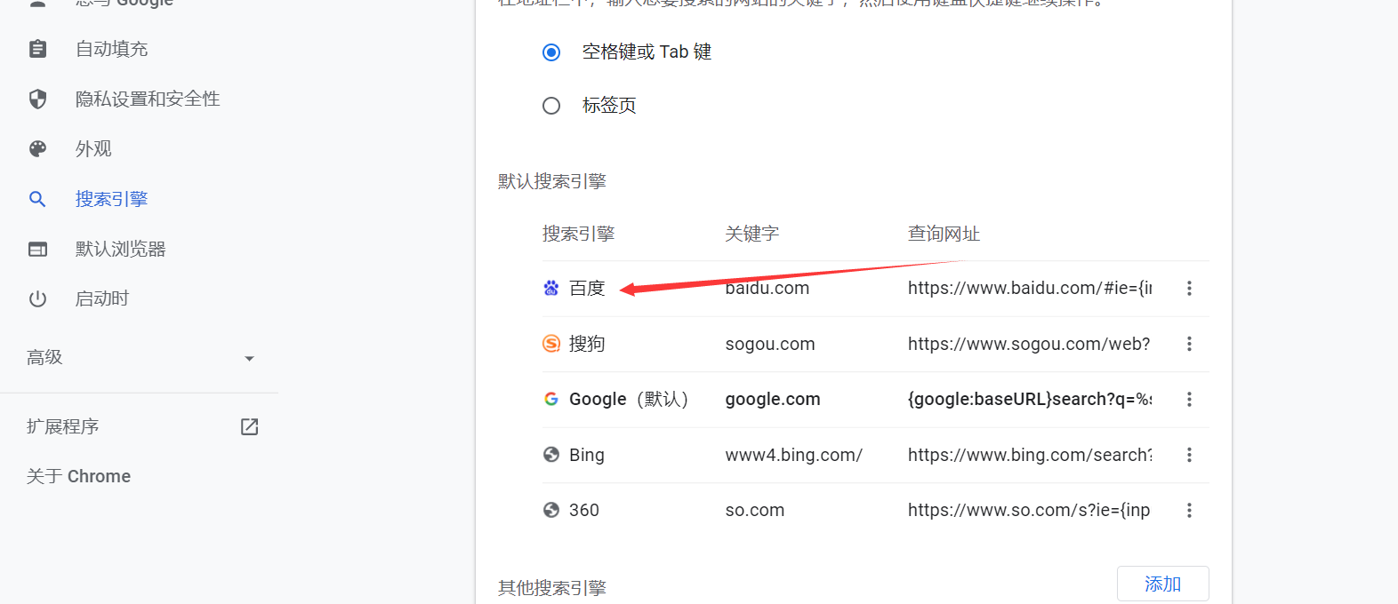Click the Sogou query URL
1398x604 pixels.
1029,344
